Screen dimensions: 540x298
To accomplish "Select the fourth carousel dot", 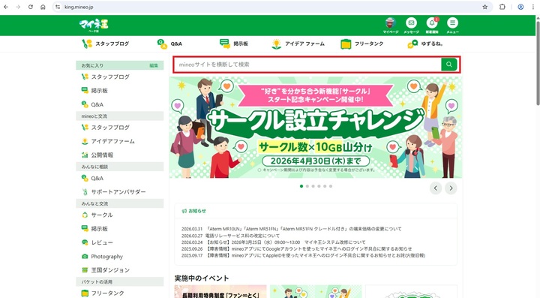I will coord(319,186).
